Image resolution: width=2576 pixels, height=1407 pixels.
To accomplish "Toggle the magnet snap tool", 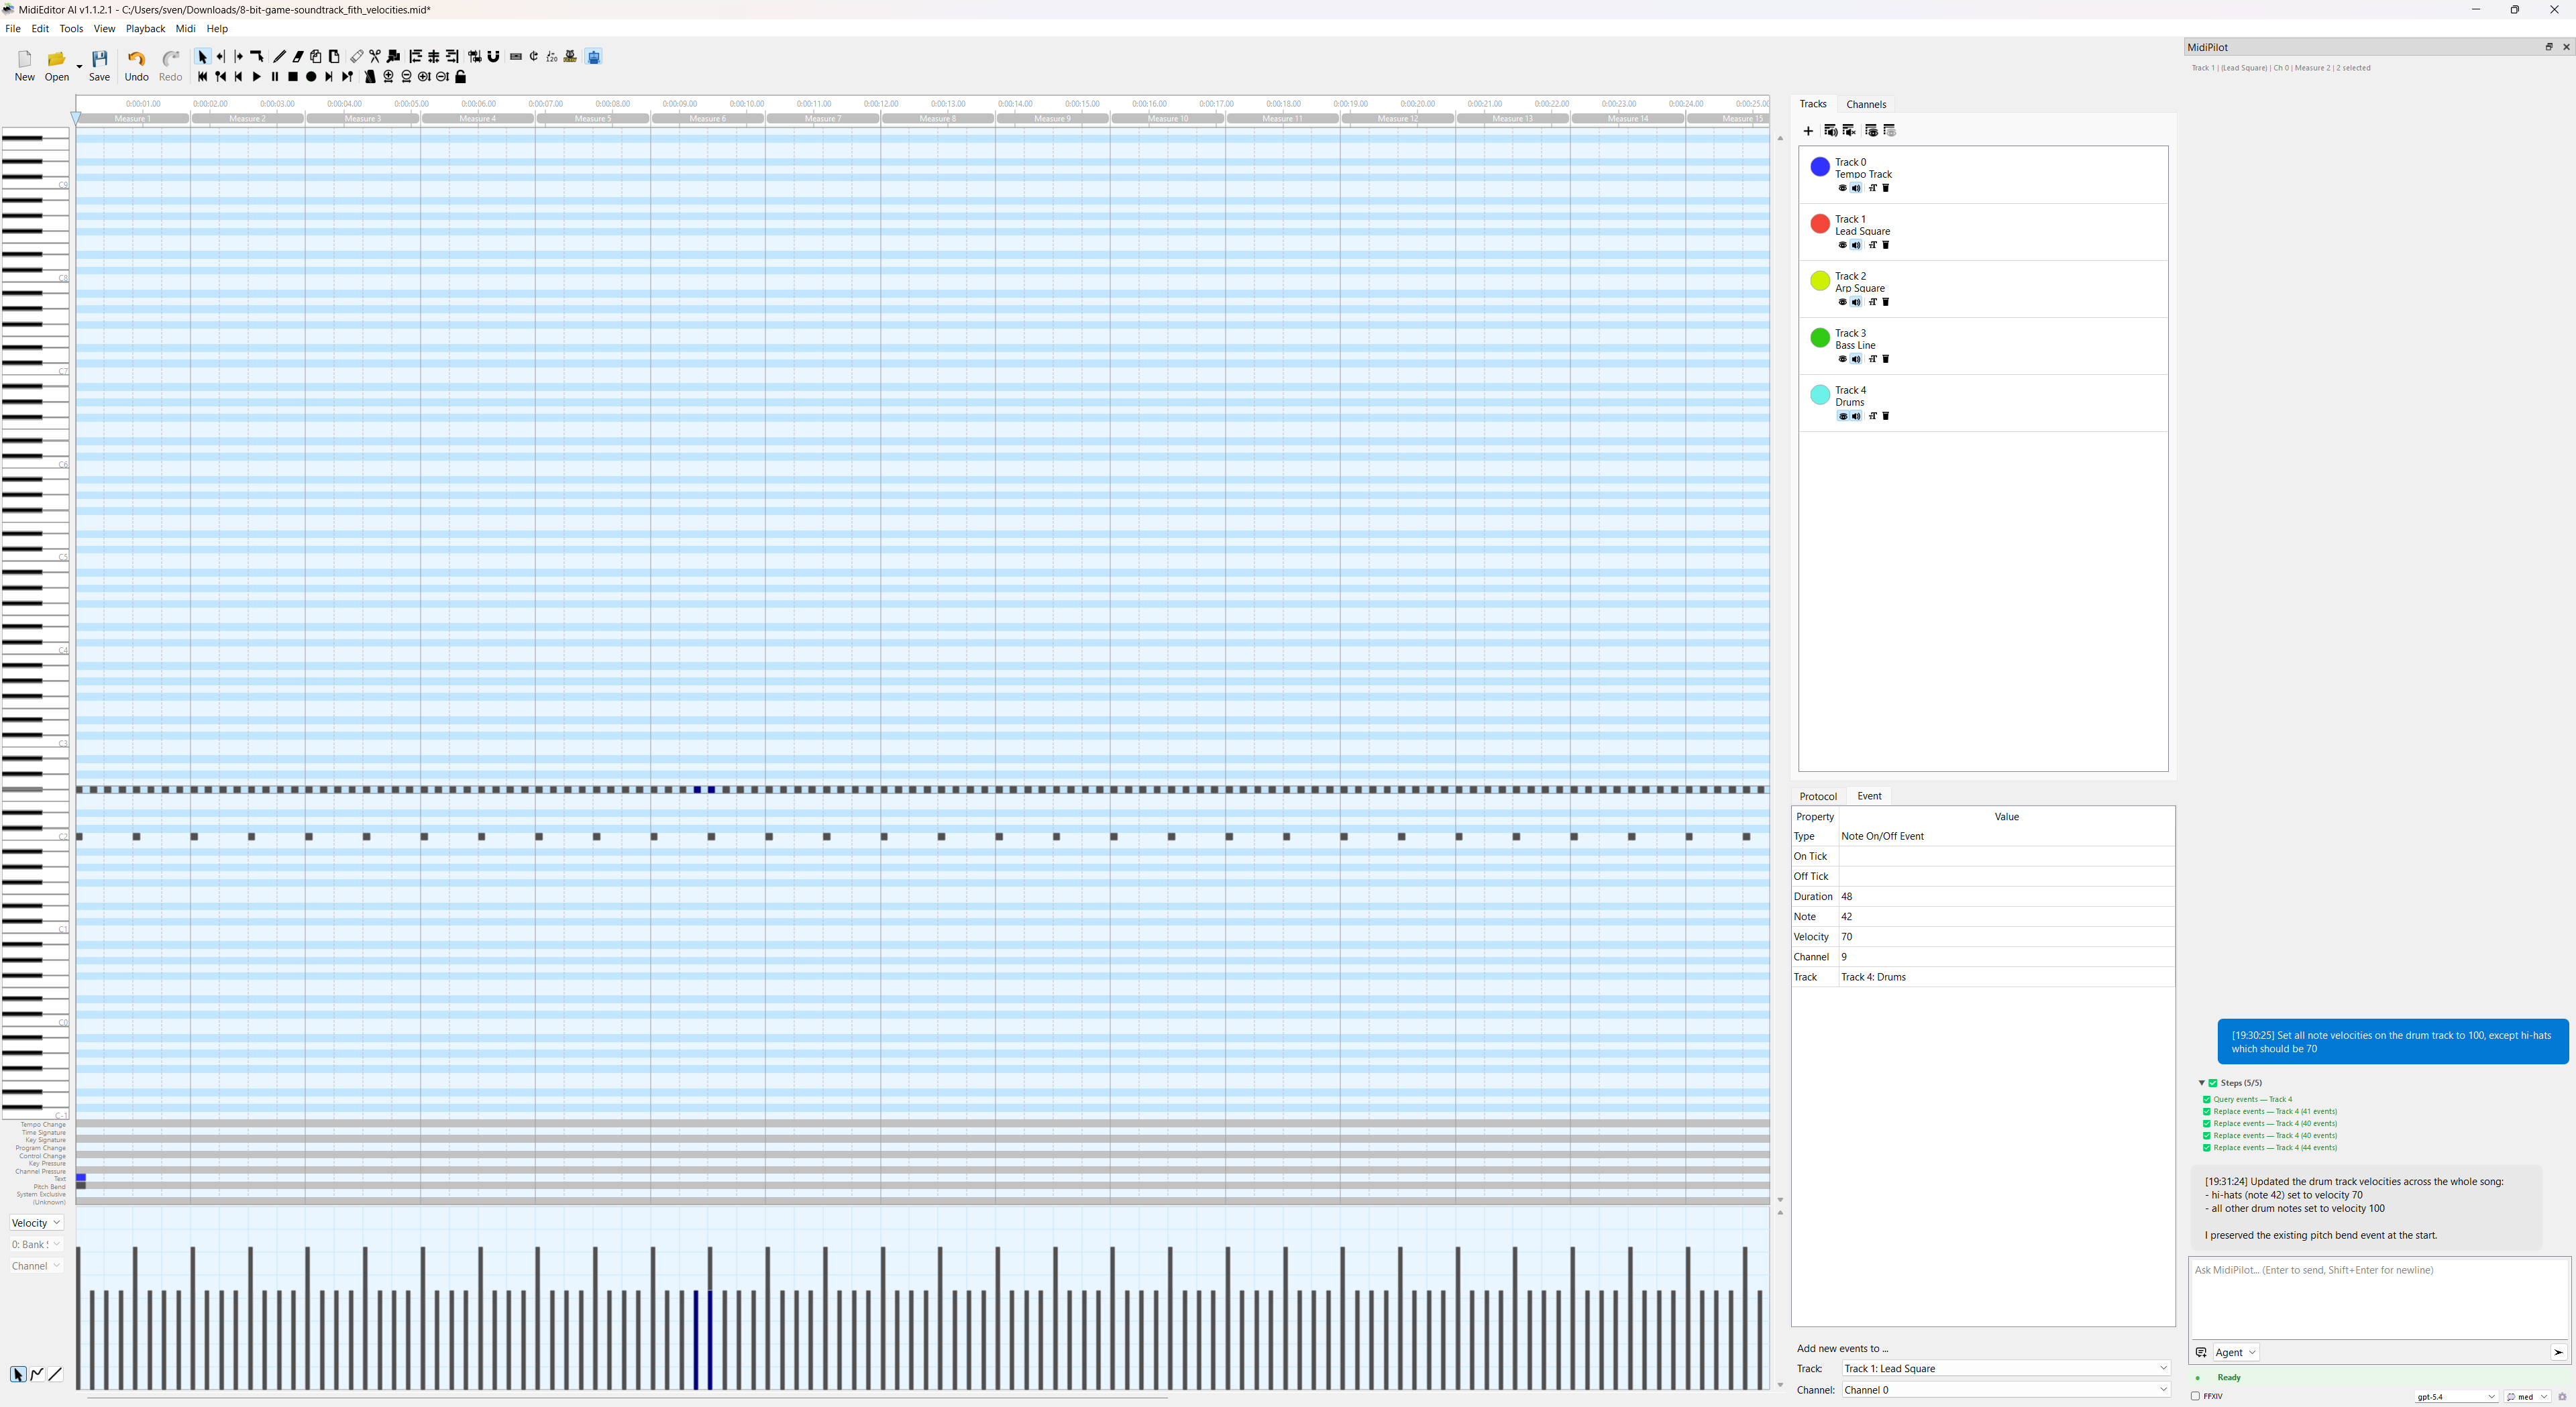I will [x=493, y=57].
